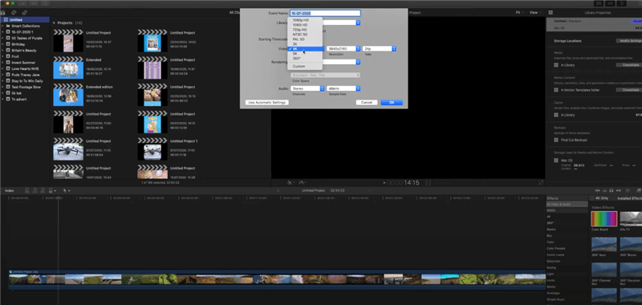Select the All Video & Audio category
The width and height of the screenshot is (642, 305).
[567, 205]
